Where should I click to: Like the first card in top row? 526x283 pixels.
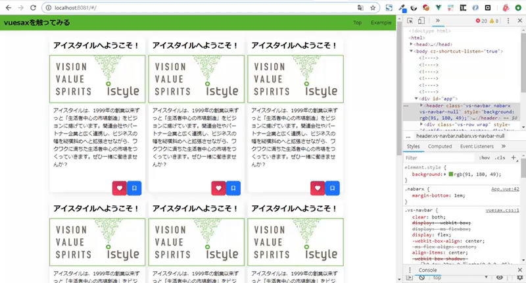coord(120,188)
